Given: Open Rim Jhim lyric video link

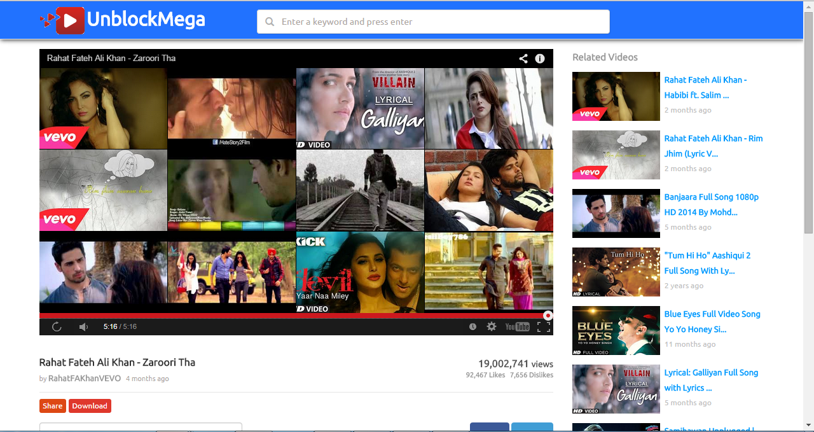Looking at the screenshot, I should [714, 146].
